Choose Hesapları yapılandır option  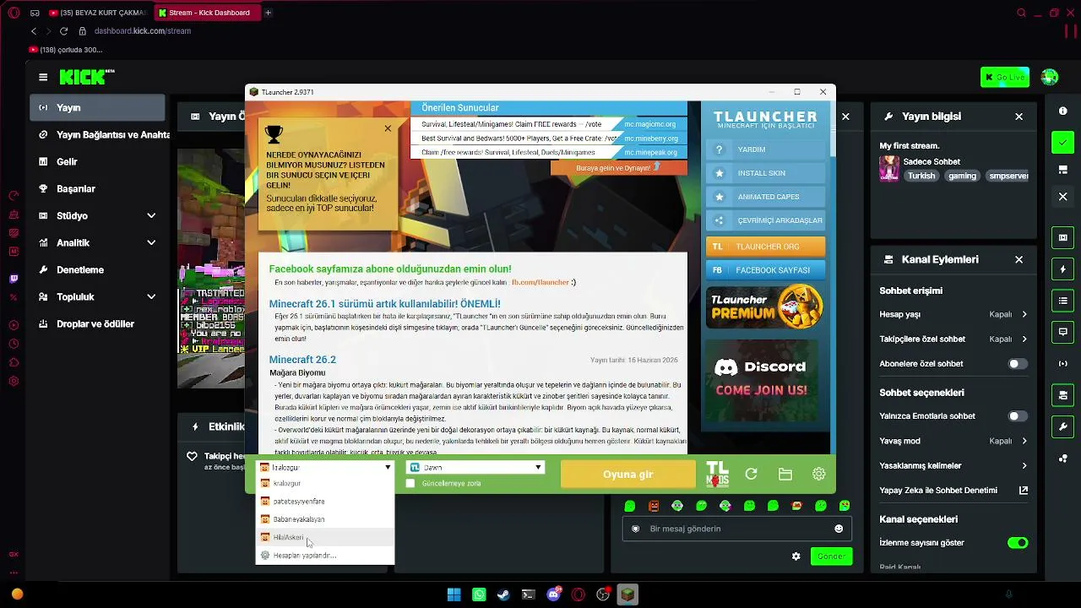point(325,556)
